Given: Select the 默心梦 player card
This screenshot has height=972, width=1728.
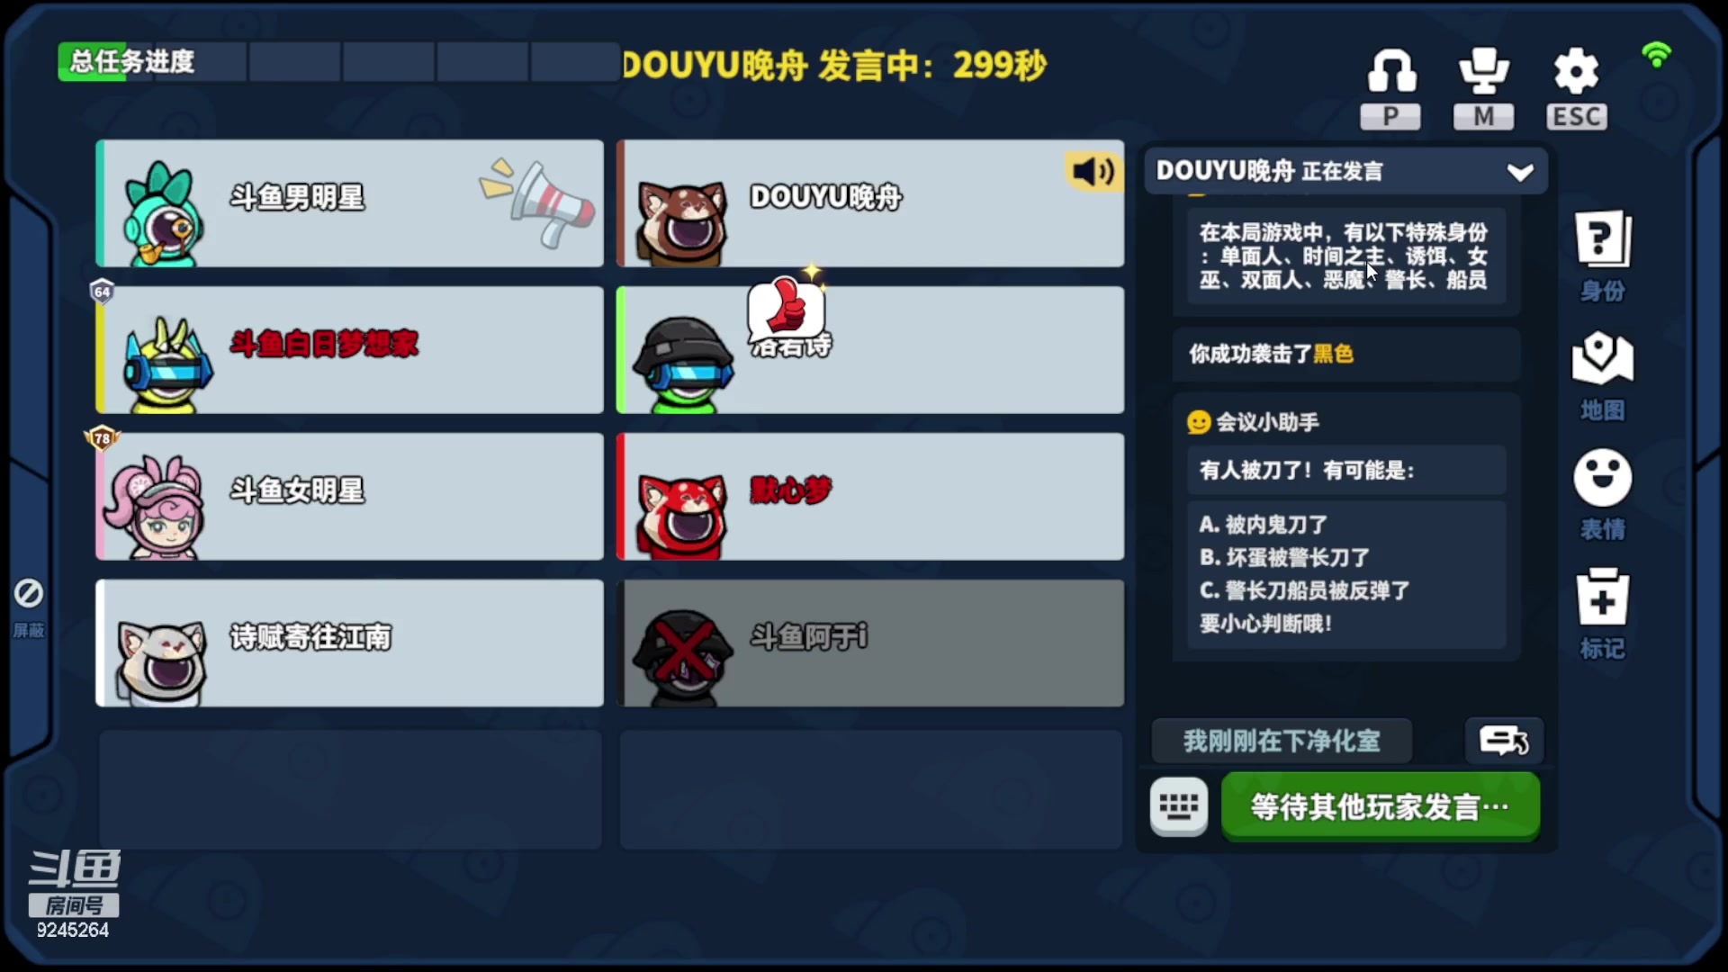Looking at the screenshot, I should point(870,497).
